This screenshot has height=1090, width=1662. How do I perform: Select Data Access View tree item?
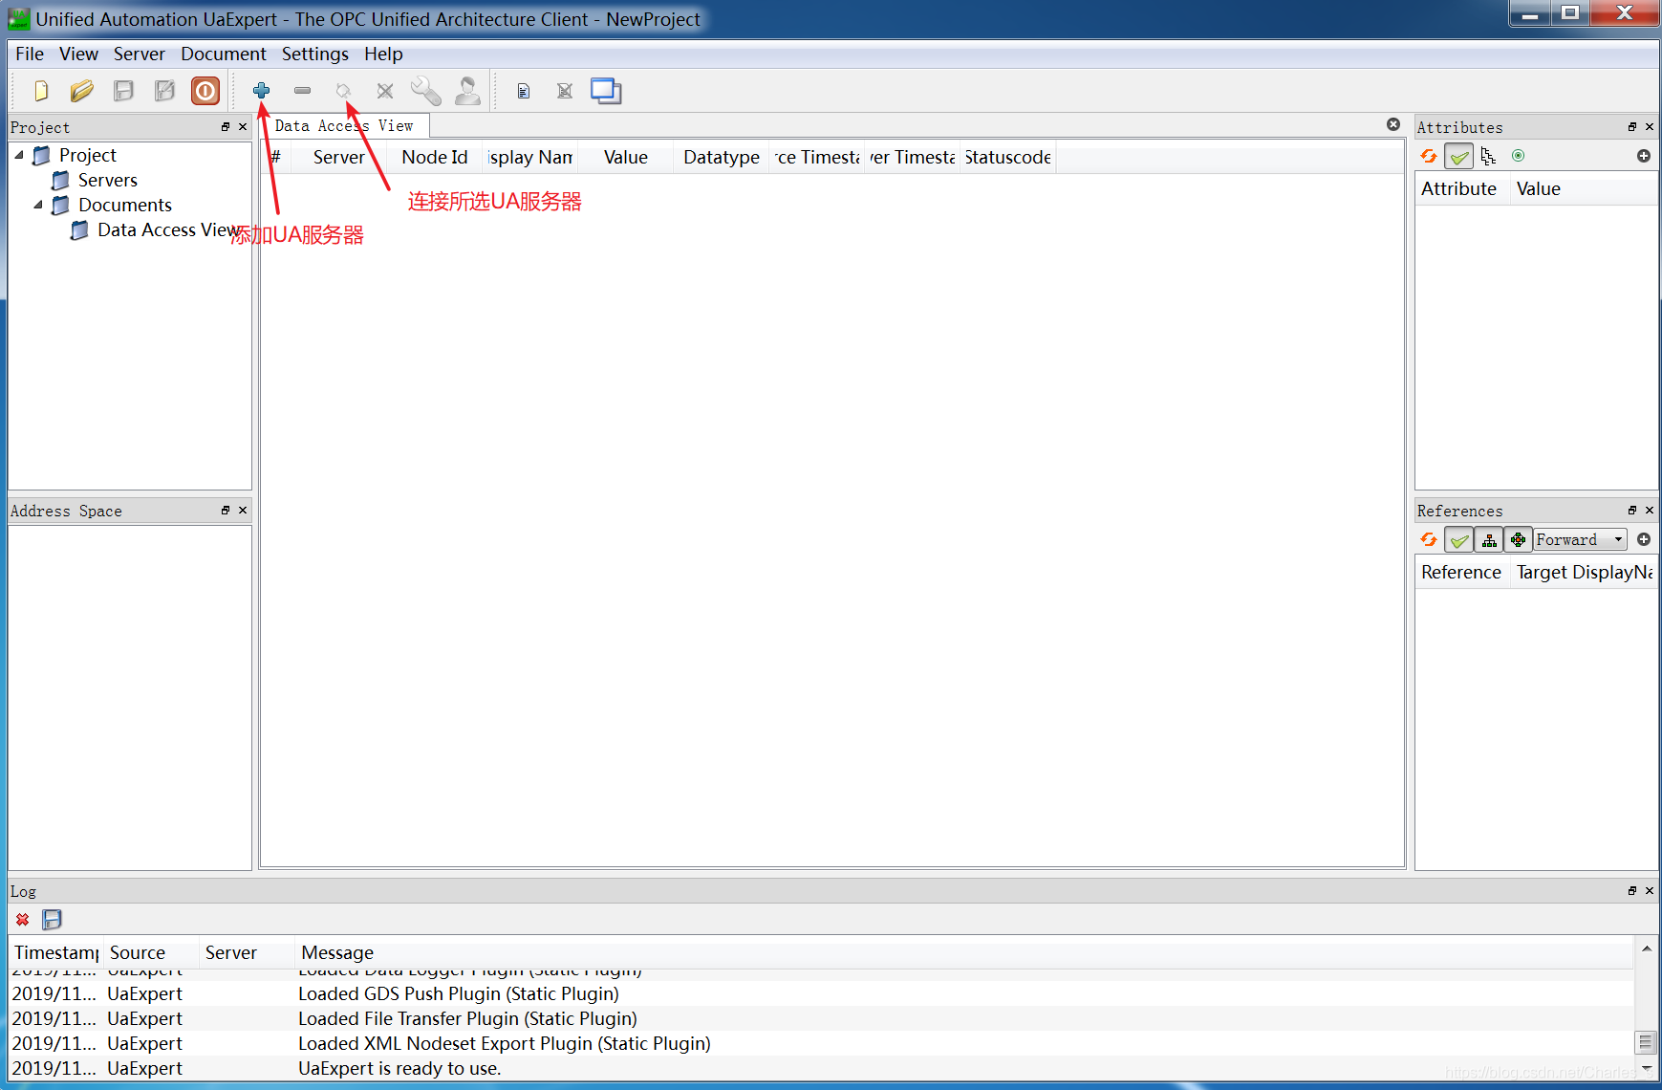[168, 229]
